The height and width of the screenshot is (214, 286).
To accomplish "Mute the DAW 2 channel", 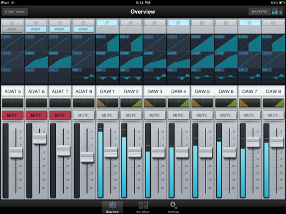I will click(x=131, y=115).
